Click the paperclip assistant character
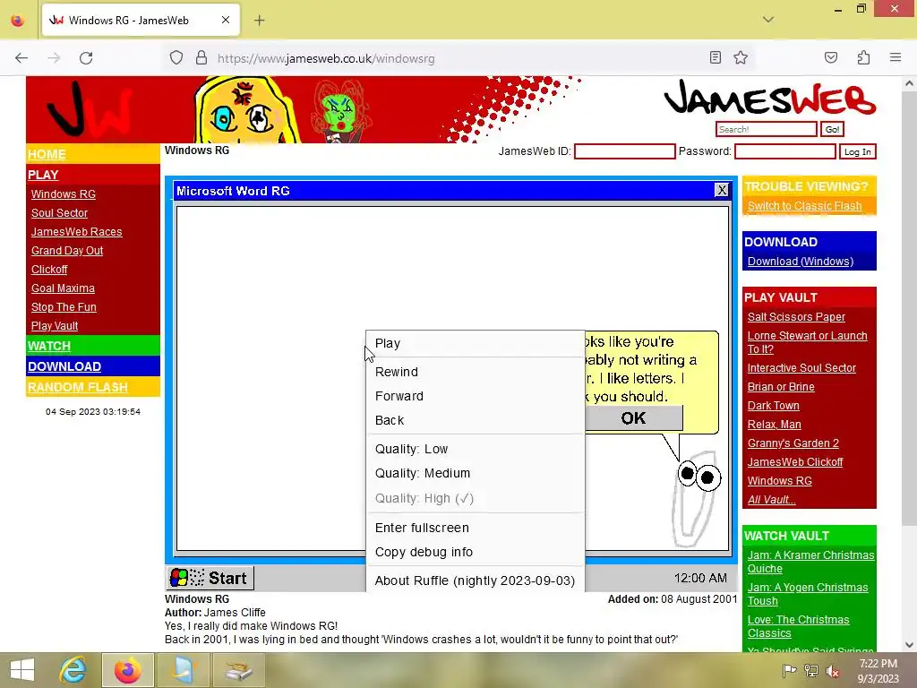 pos(697,498)
